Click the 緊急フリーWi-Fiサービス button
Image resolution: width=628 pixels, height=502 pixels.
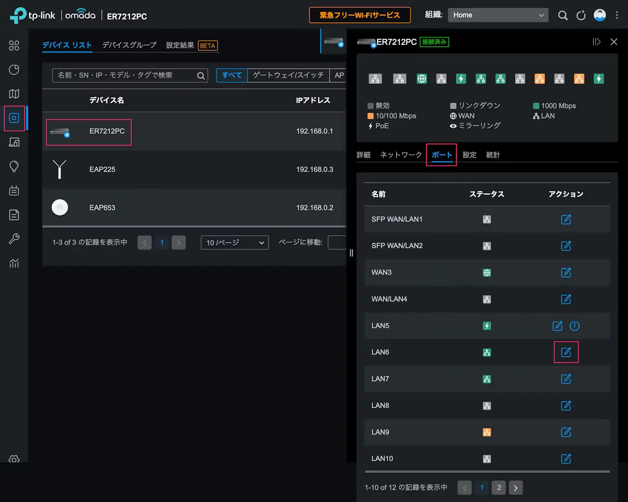360,15
